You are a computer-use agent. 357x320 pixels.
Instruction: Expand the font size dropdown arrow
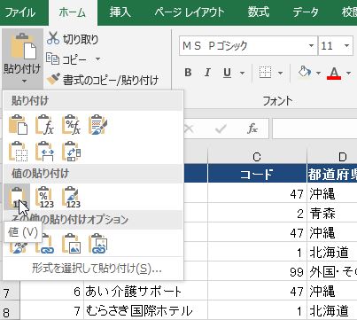(x=347, y=46)
